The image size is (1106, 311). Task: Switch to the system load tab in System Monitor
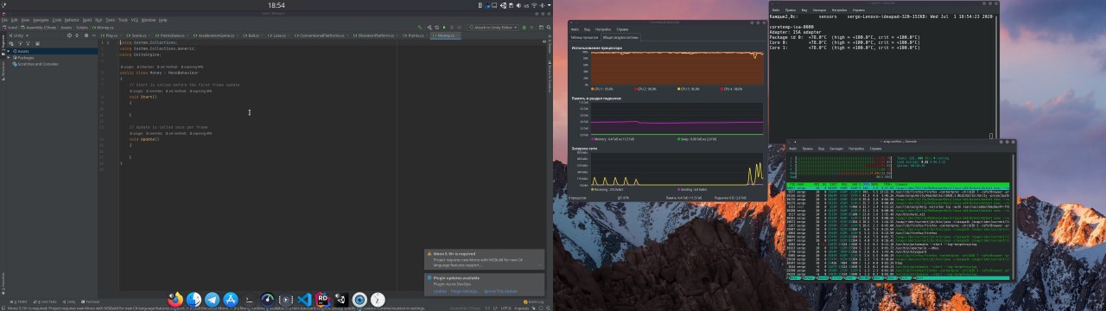coord(620,37)
